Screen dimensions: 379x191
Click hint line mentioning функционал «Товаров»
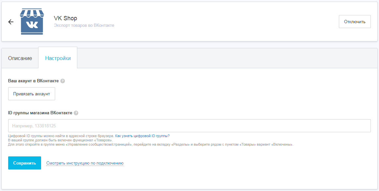pyautogui.click(x=60, y=140)
